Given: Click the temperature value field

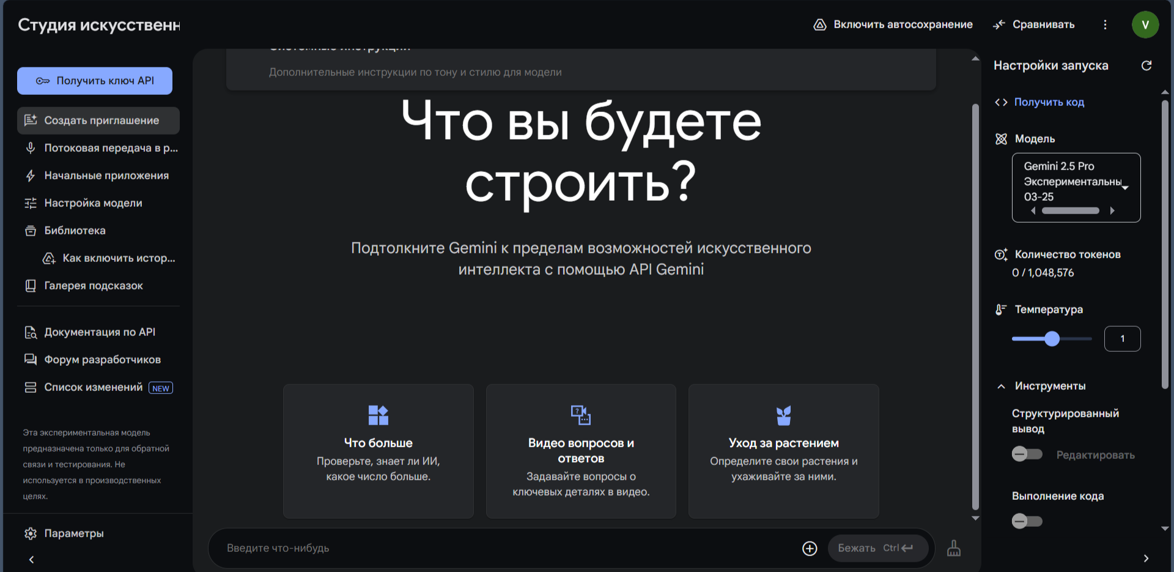Looking at the screenshot, I should [1122, 339].
